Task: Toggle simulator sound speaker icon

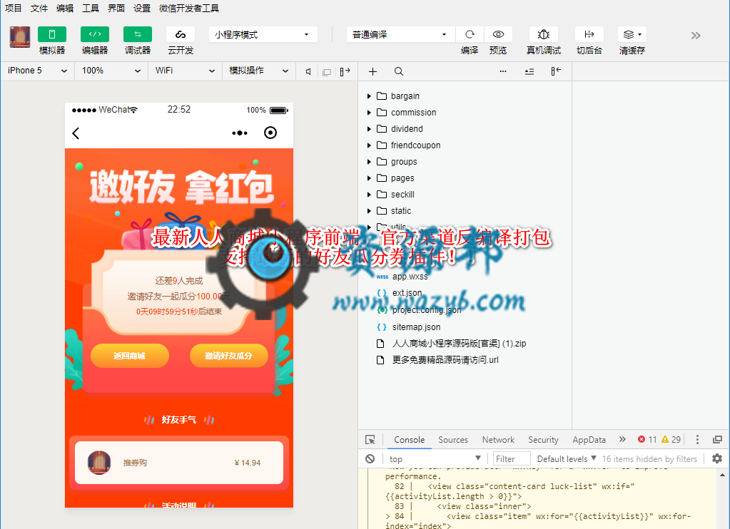Action: (x=308, y=71)
